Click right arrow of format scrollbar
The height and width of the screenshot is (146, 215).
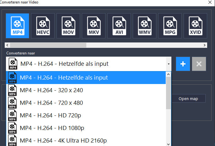coord(204,45)
